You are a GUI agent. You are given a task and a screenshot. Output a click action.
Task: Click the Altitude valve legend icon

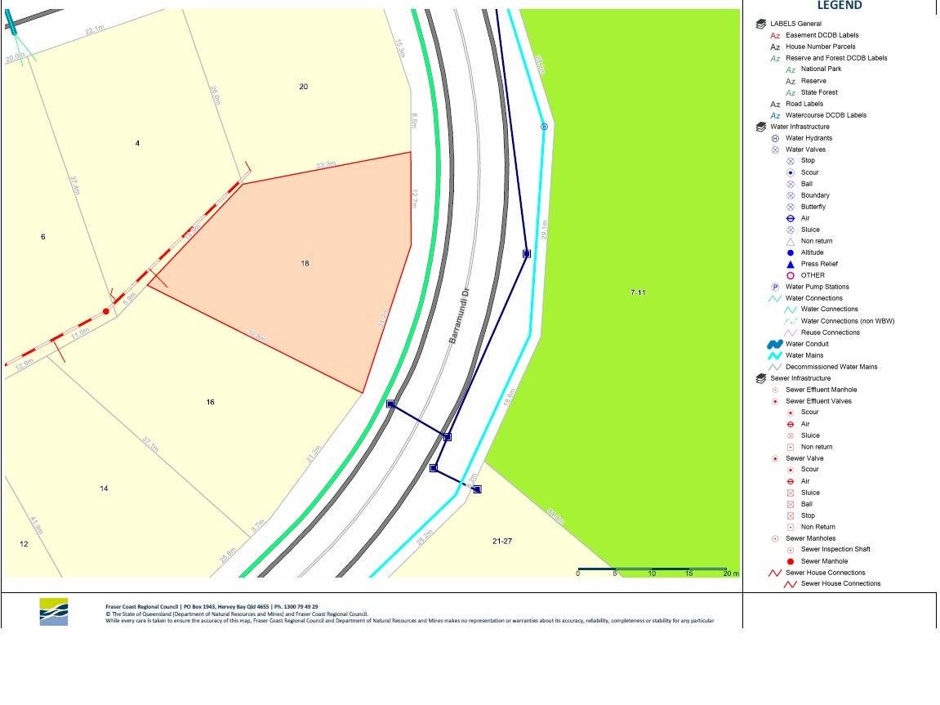click(791, 252)
